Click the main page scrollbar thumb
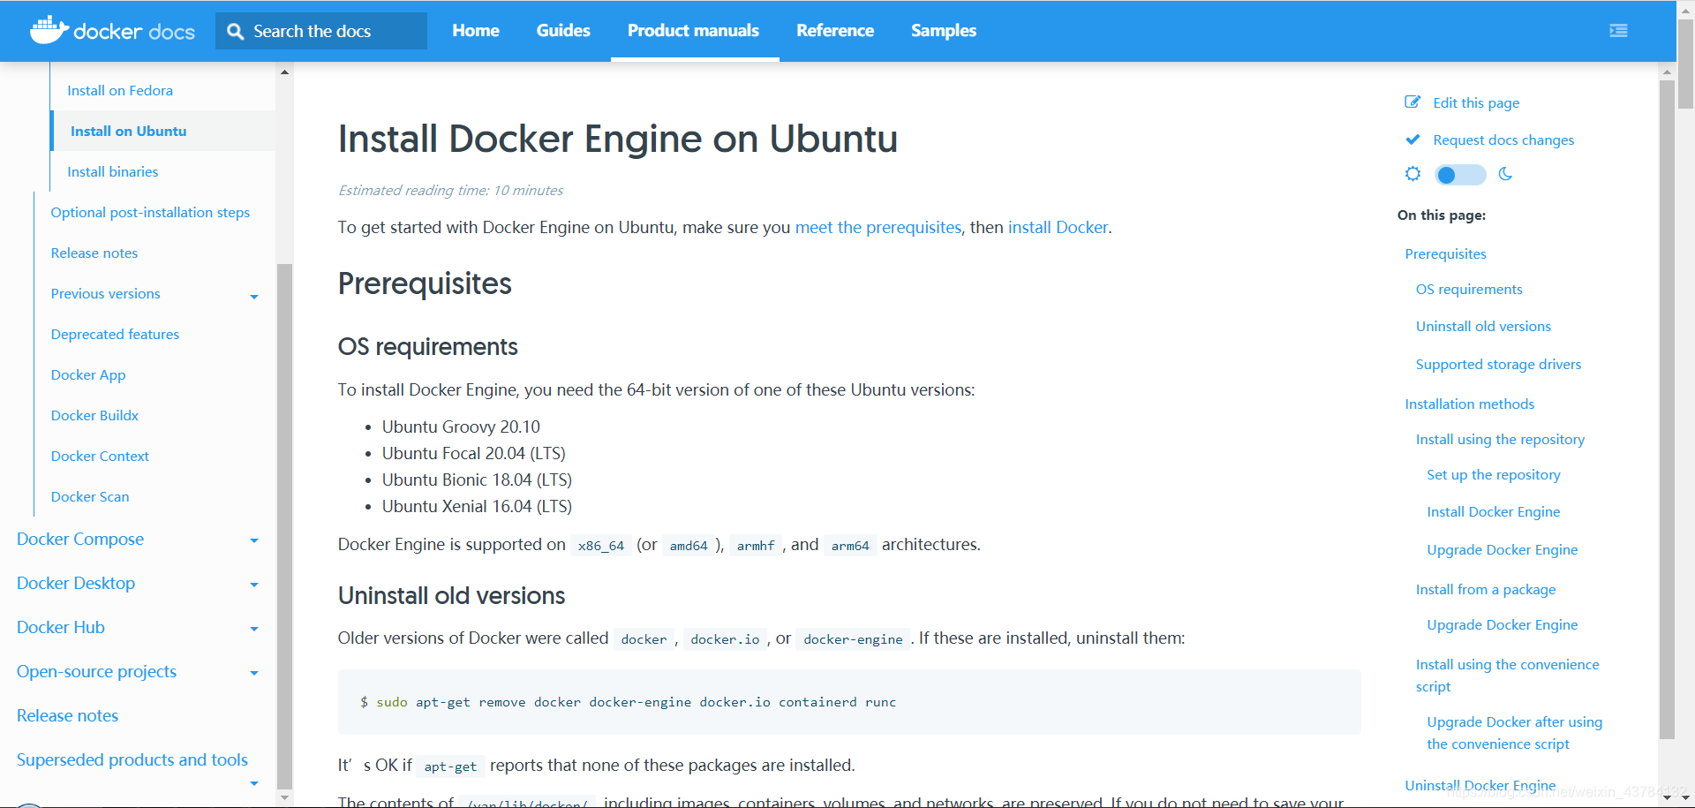The height and width of the screenshot is (808, 1695). 1685,62
